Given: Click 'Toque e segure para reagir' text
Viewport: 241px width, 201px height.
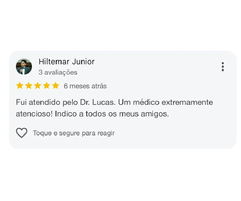Looking at the screenshot, I should coord(74,133).
